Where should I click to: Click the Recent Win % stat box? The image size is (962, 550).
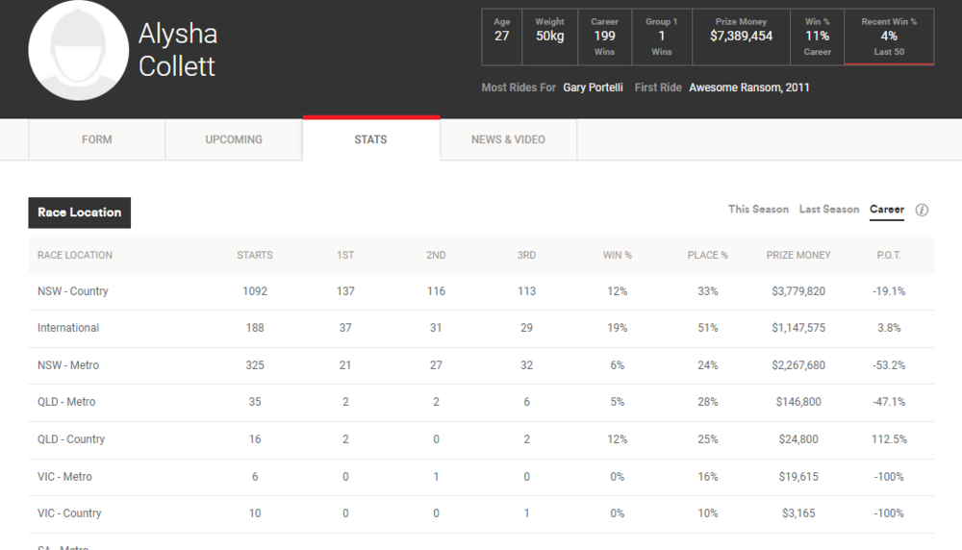click(x=888, y=37)
